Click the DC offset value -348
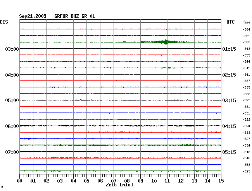Image resolution: width=252 pixels, height=191 pixels. point(246,49)
